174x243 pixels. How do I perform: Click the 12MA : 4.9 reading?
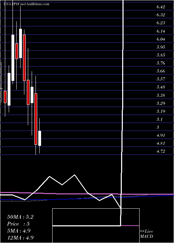click(20, 237)
